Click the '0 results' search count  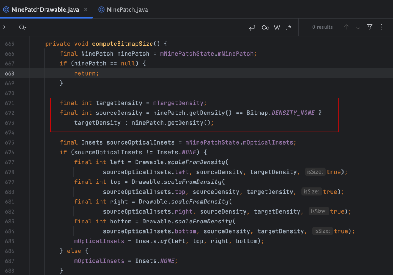pos(322,27)
